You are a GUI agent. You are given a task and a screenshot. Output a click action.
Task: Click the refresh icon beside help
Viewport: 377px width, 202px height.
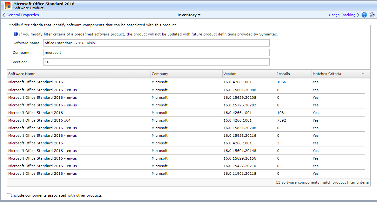pyautogui.click(x=372, y=15)
